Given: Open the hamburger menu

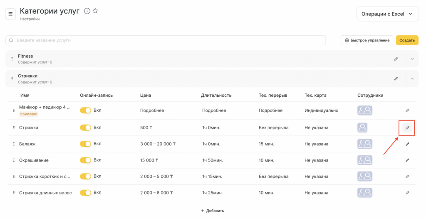Looking at the screenshot, I should coord(10,14).
